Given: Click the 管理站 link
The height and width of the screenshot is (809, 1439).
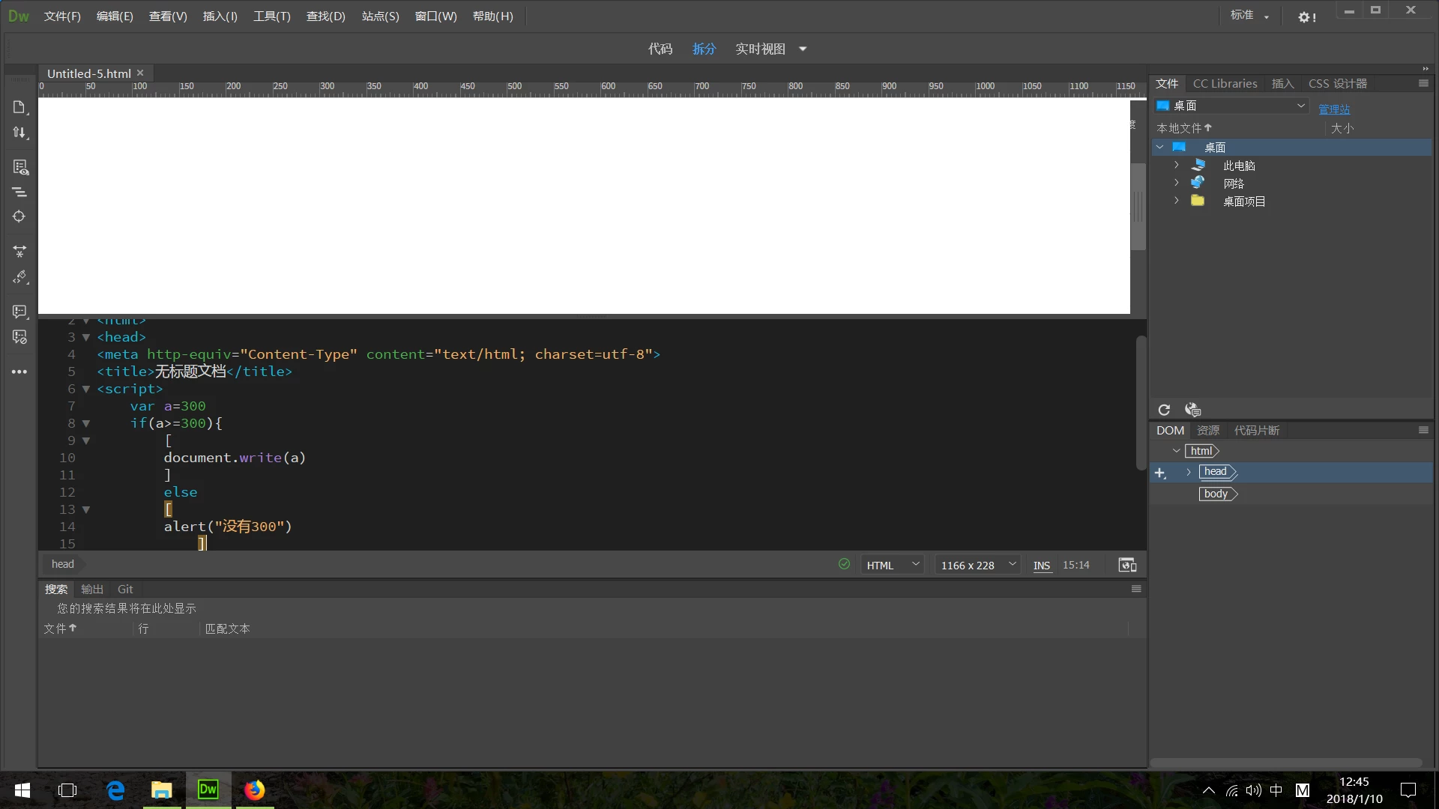Looking at the screenshot, I should tap(1334, 109).
